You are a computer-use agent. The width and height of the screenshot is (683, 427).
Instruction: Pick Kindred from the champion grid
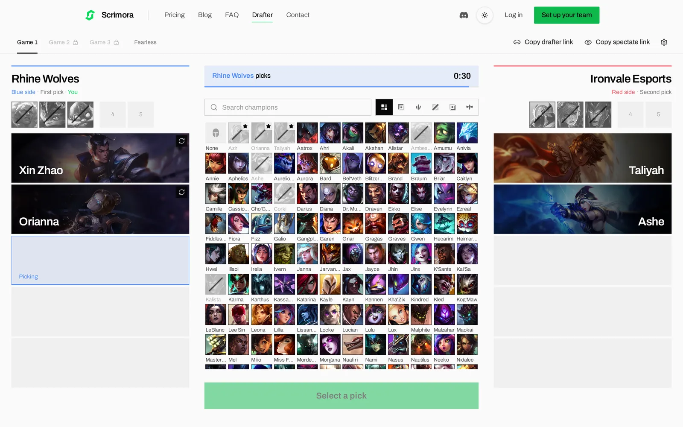421,284
